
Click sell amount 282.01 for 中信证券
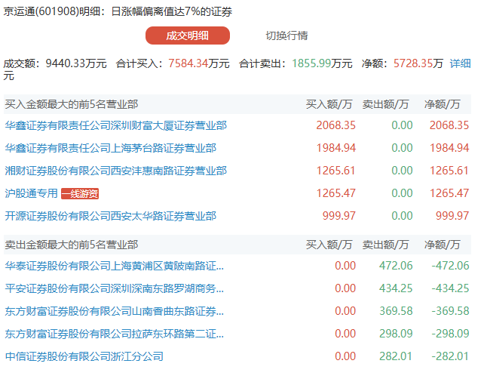(x=396, y=356)
